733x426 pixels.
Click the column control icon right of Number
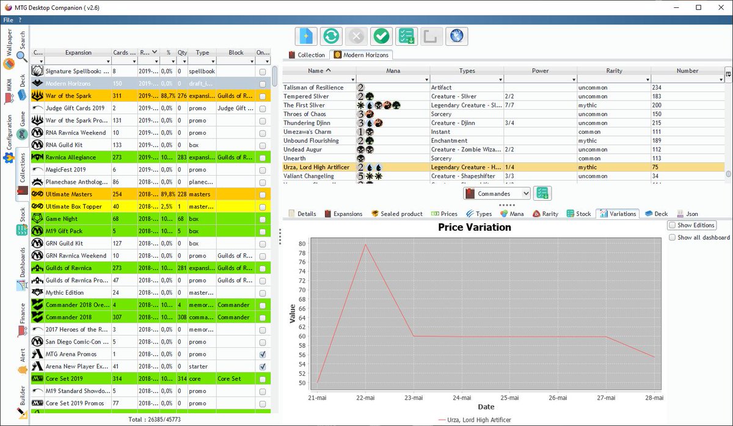coord(728,73)
